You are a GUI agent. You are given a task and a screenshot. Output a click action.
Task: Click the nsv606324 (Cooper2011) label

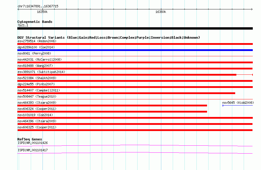(37, 109)
